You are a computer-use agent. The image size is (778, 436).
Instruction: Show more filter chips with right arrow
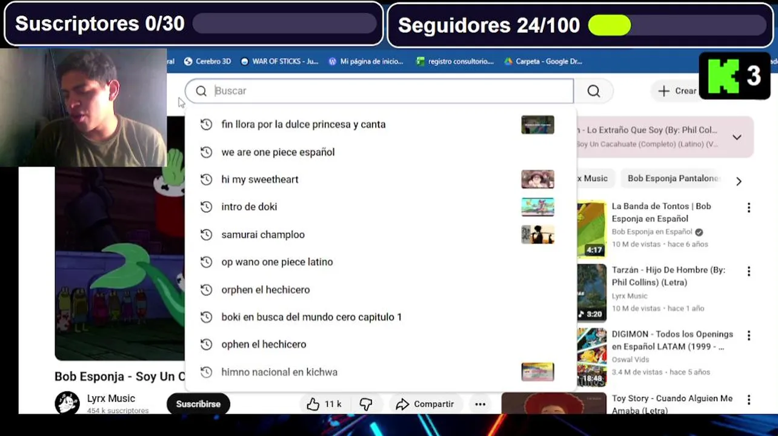(x=739, y=181)
